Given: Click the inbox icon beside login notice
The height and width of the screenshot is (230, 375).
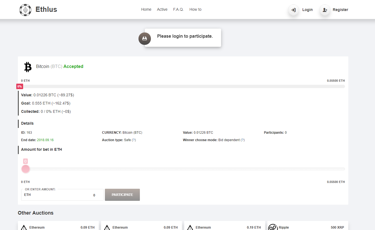Looking at the screenshot, I should [145, 39].
